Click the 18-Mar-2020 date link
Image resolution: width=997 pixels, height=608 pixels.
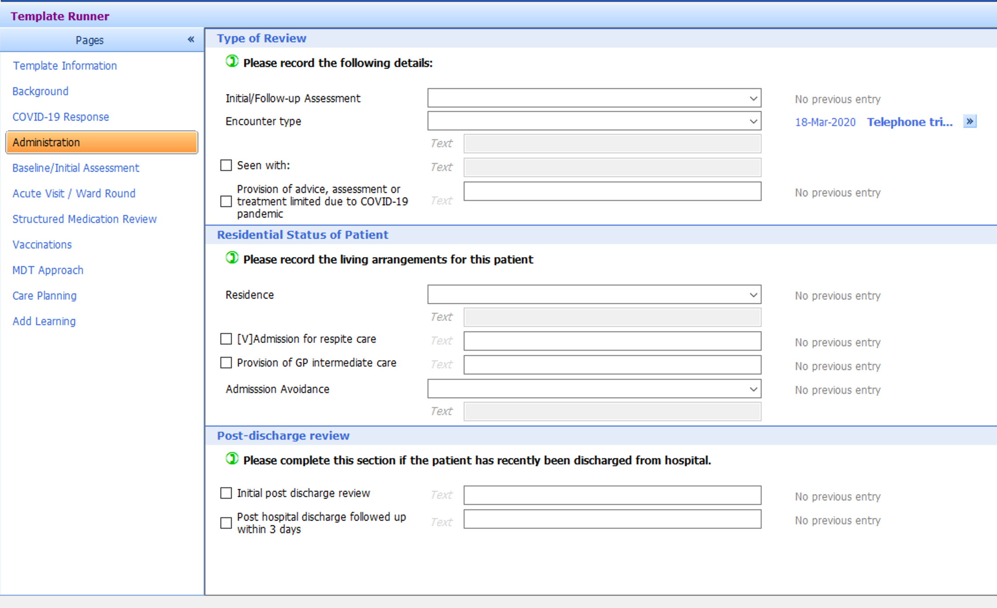pyautogui.click(x=825, y=122)
